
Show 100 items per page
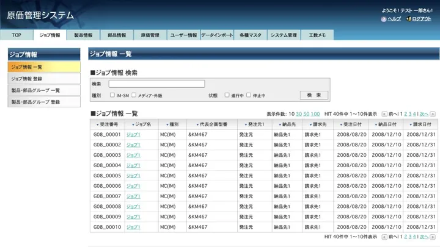tap(315, 114)
